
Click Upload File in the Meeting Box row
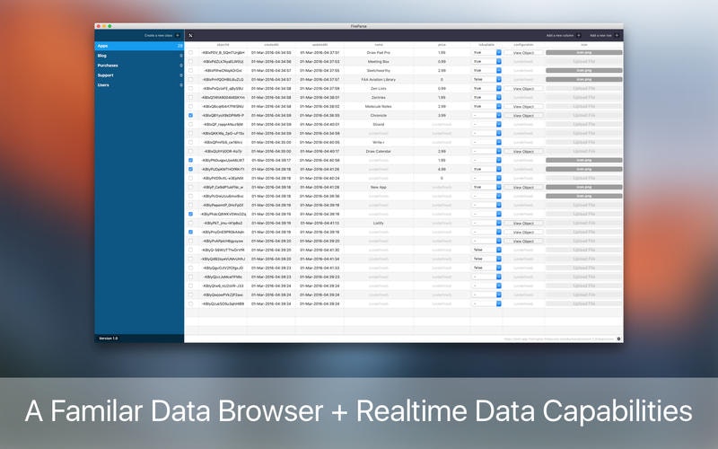584,61
